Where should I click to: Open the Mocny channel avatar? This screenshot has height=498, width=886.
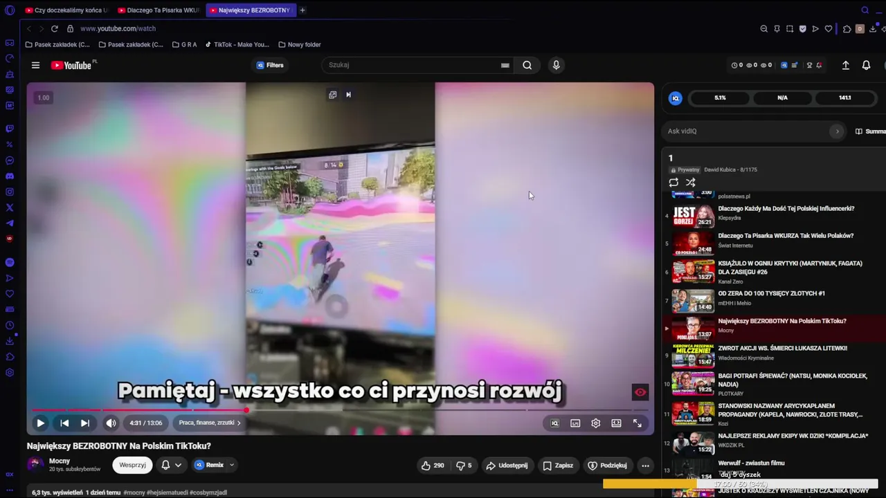point(35,465)
